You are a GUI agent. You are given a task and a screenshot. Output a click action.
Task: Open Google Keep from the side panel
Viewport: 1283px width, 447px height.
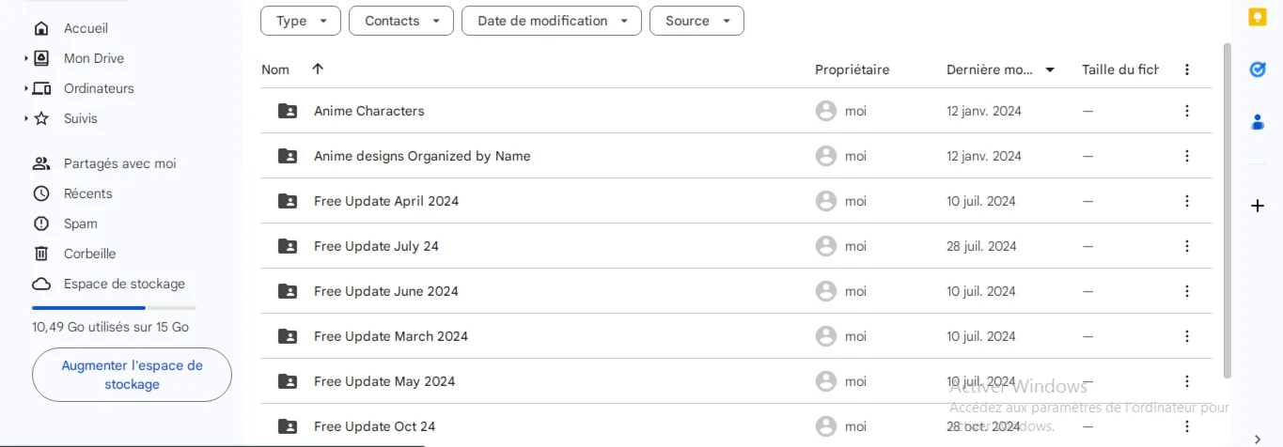(x=1258, y=18)
